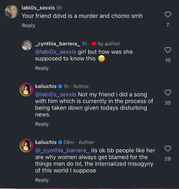The image size is (179, 189).
Task: Open the _cynthia_barrera_ username link
Action: tap(58, 44)
